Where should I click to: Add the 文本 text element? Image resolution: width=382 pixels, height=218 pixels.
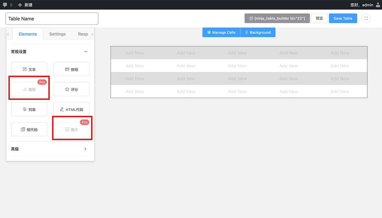(x=29, y=69)
